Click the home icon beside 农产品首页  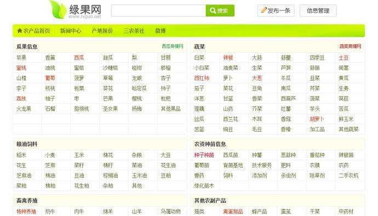point(20,31)
